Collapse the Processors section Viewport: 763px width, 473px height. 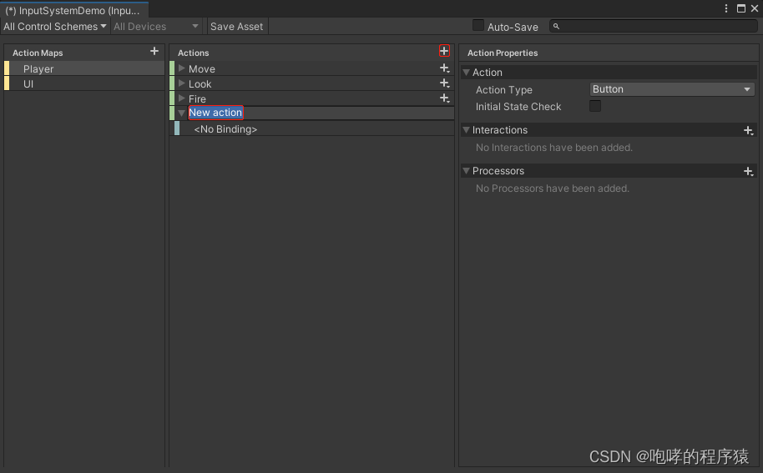click(x=466, y=171)
